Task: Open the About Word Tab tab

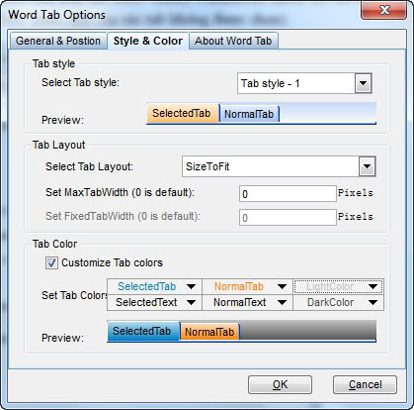Action: [x=233, y=41]
